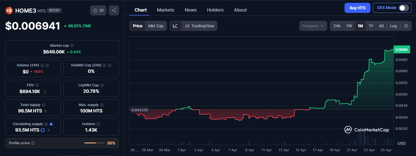This screenshot has height=156, width=416.
Task: Click the 1 Apr date on x-axis
Action: pyautogui.click(x=182, y=150)
